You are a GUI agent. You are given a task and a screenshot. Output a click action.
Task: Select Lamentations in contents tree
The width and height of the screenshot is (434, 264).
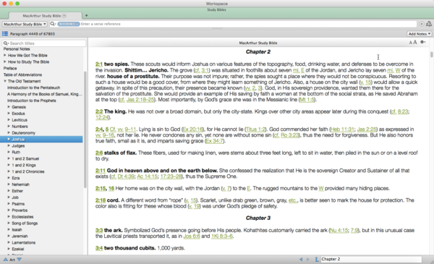24,242
